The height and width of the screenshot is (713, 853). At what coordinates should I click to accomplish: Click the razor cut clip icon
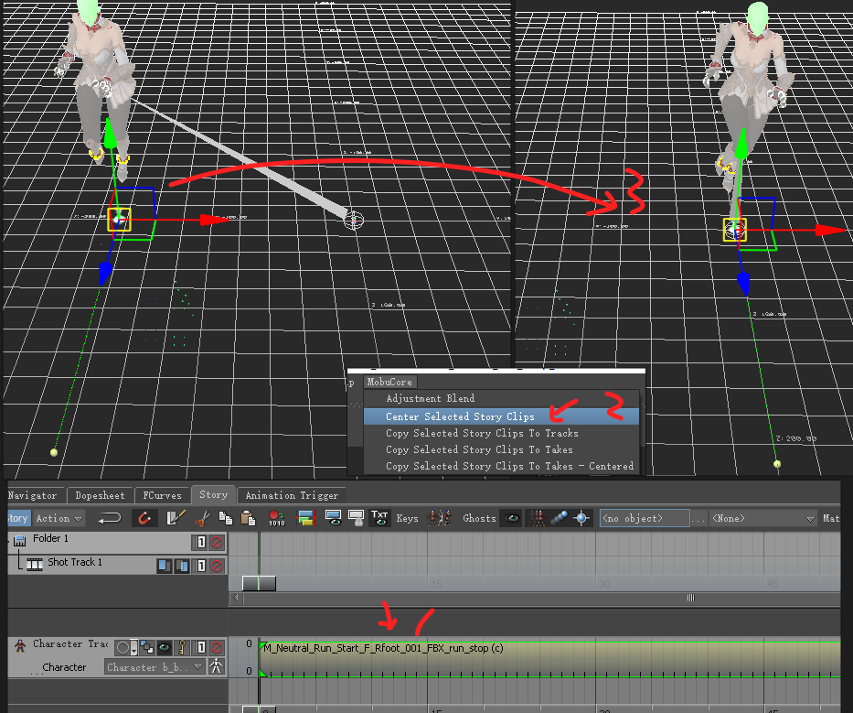pyautogui.click(x=202, y=519)
